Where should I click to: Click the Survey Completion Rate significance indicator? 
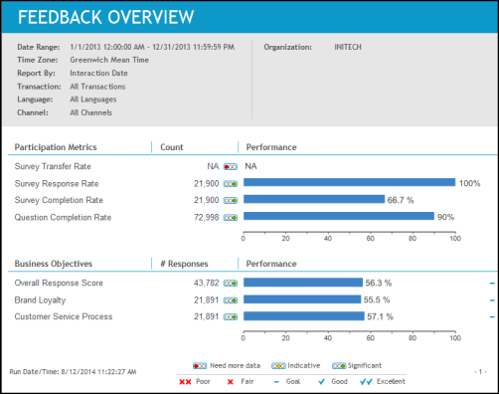(231, 201)
